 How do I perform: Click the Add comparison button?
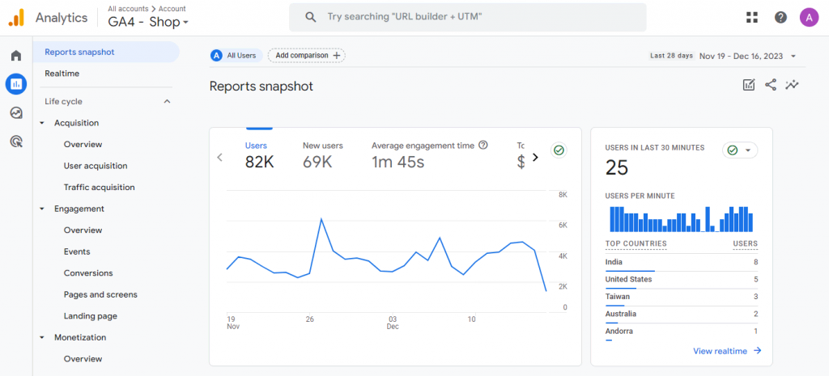(306, 55)
